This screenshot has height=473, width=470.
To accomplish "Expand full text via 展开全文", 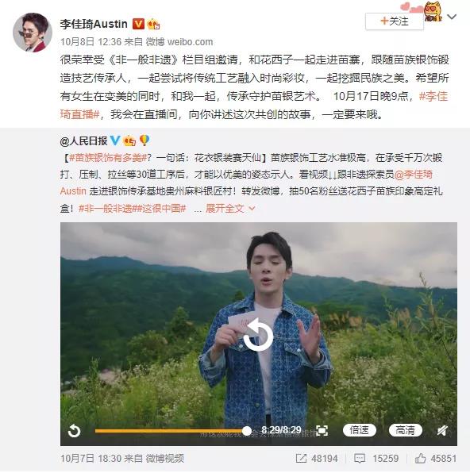I will pos(230,208).
